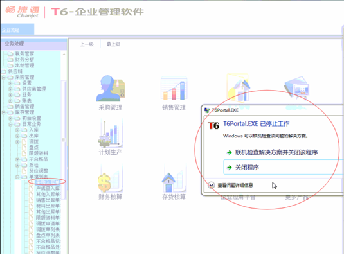Image resolution: width=344 pixels, height=255 pixels.
Task: Open 限额领料单 list item
Action: click(48, 218)
